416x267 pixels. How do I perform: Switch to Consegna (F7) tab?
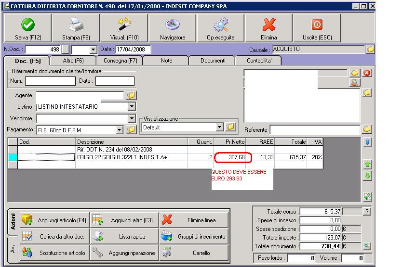(x=120, y=61)
